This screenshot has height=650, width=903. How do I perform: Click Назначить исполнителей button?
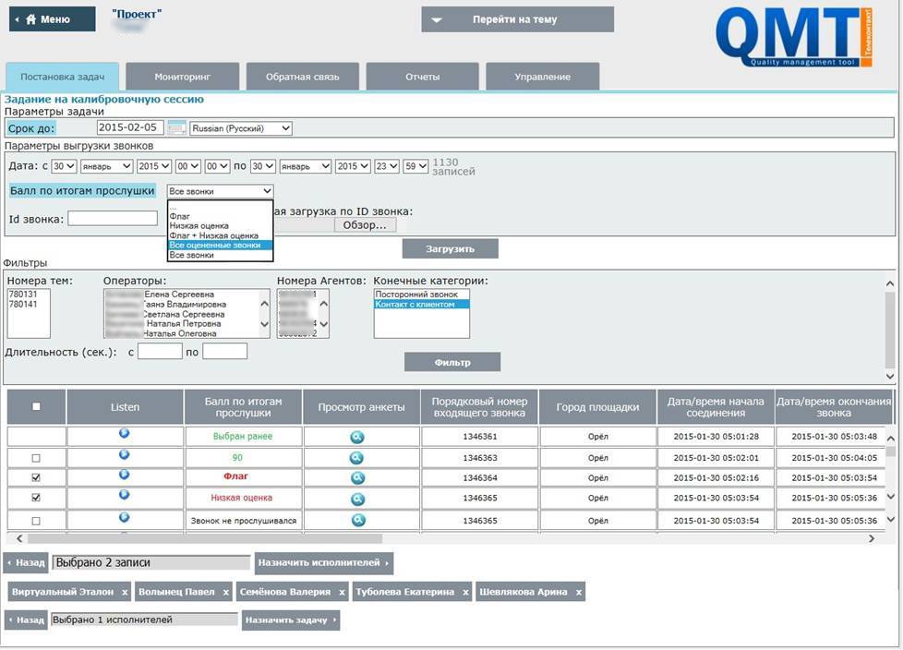[324, 562]
